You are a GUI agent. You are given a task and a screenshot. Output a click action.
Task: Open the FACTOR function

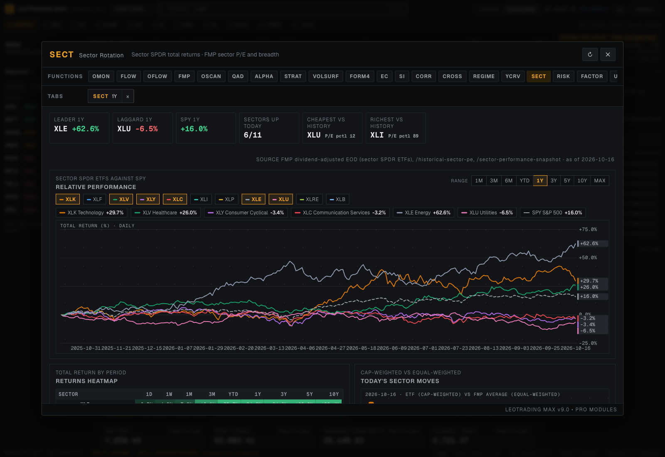pyautogui.click(x=592, y=76)
